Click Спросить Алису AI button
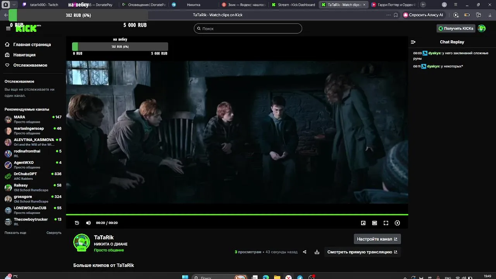The width and height of the screenshot is (496, 279). (x=423, y=15)
